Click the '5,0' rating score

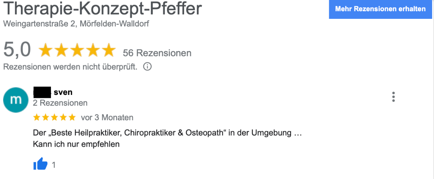17,50
